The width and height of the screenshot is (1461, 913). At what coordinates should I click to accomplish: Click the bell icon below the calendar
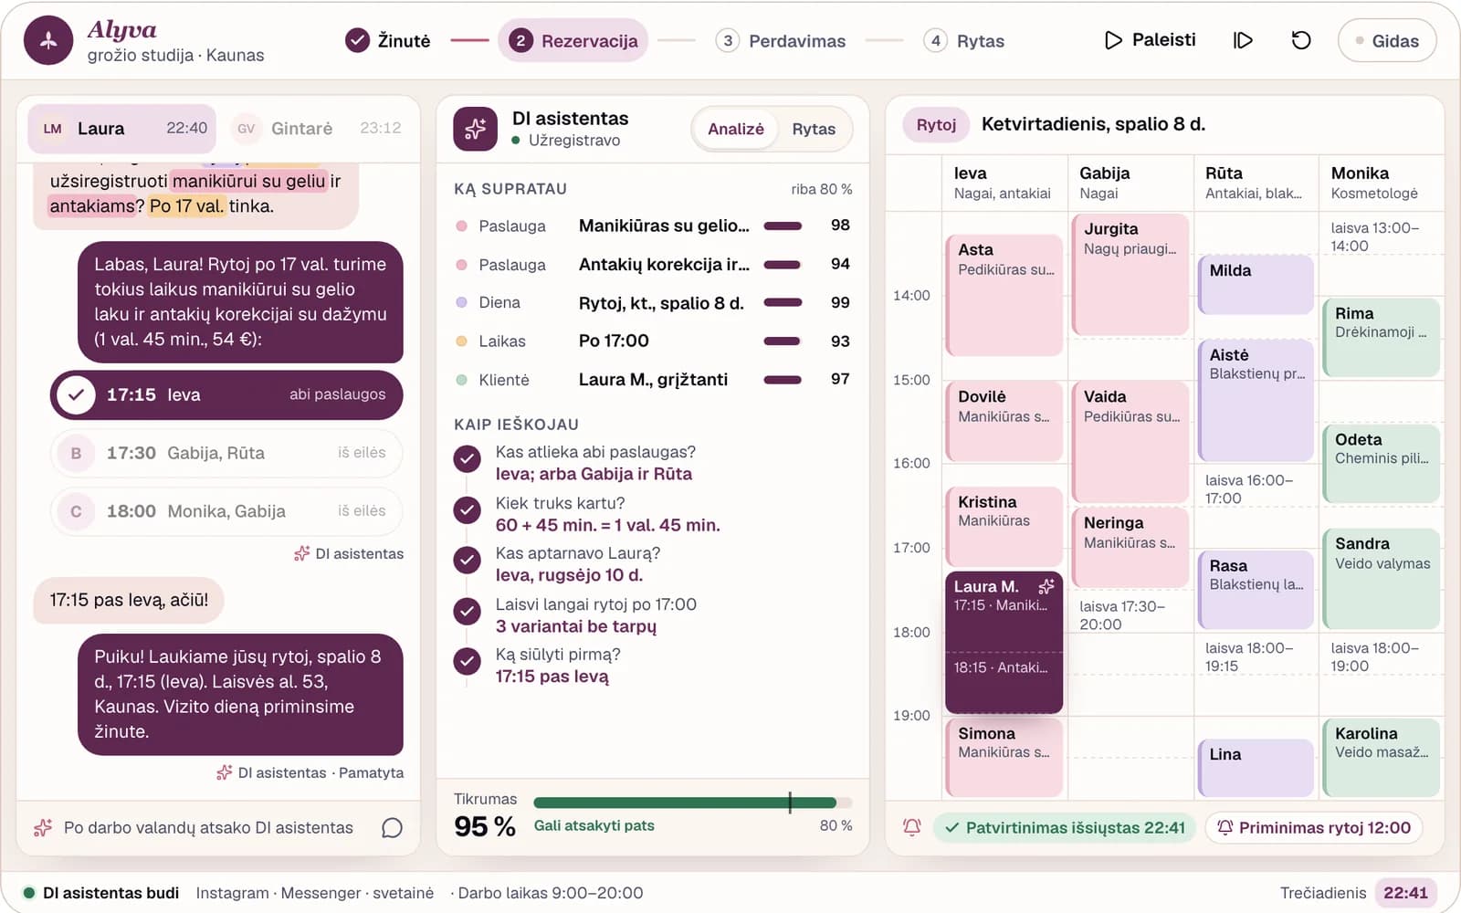pos(911,827)
